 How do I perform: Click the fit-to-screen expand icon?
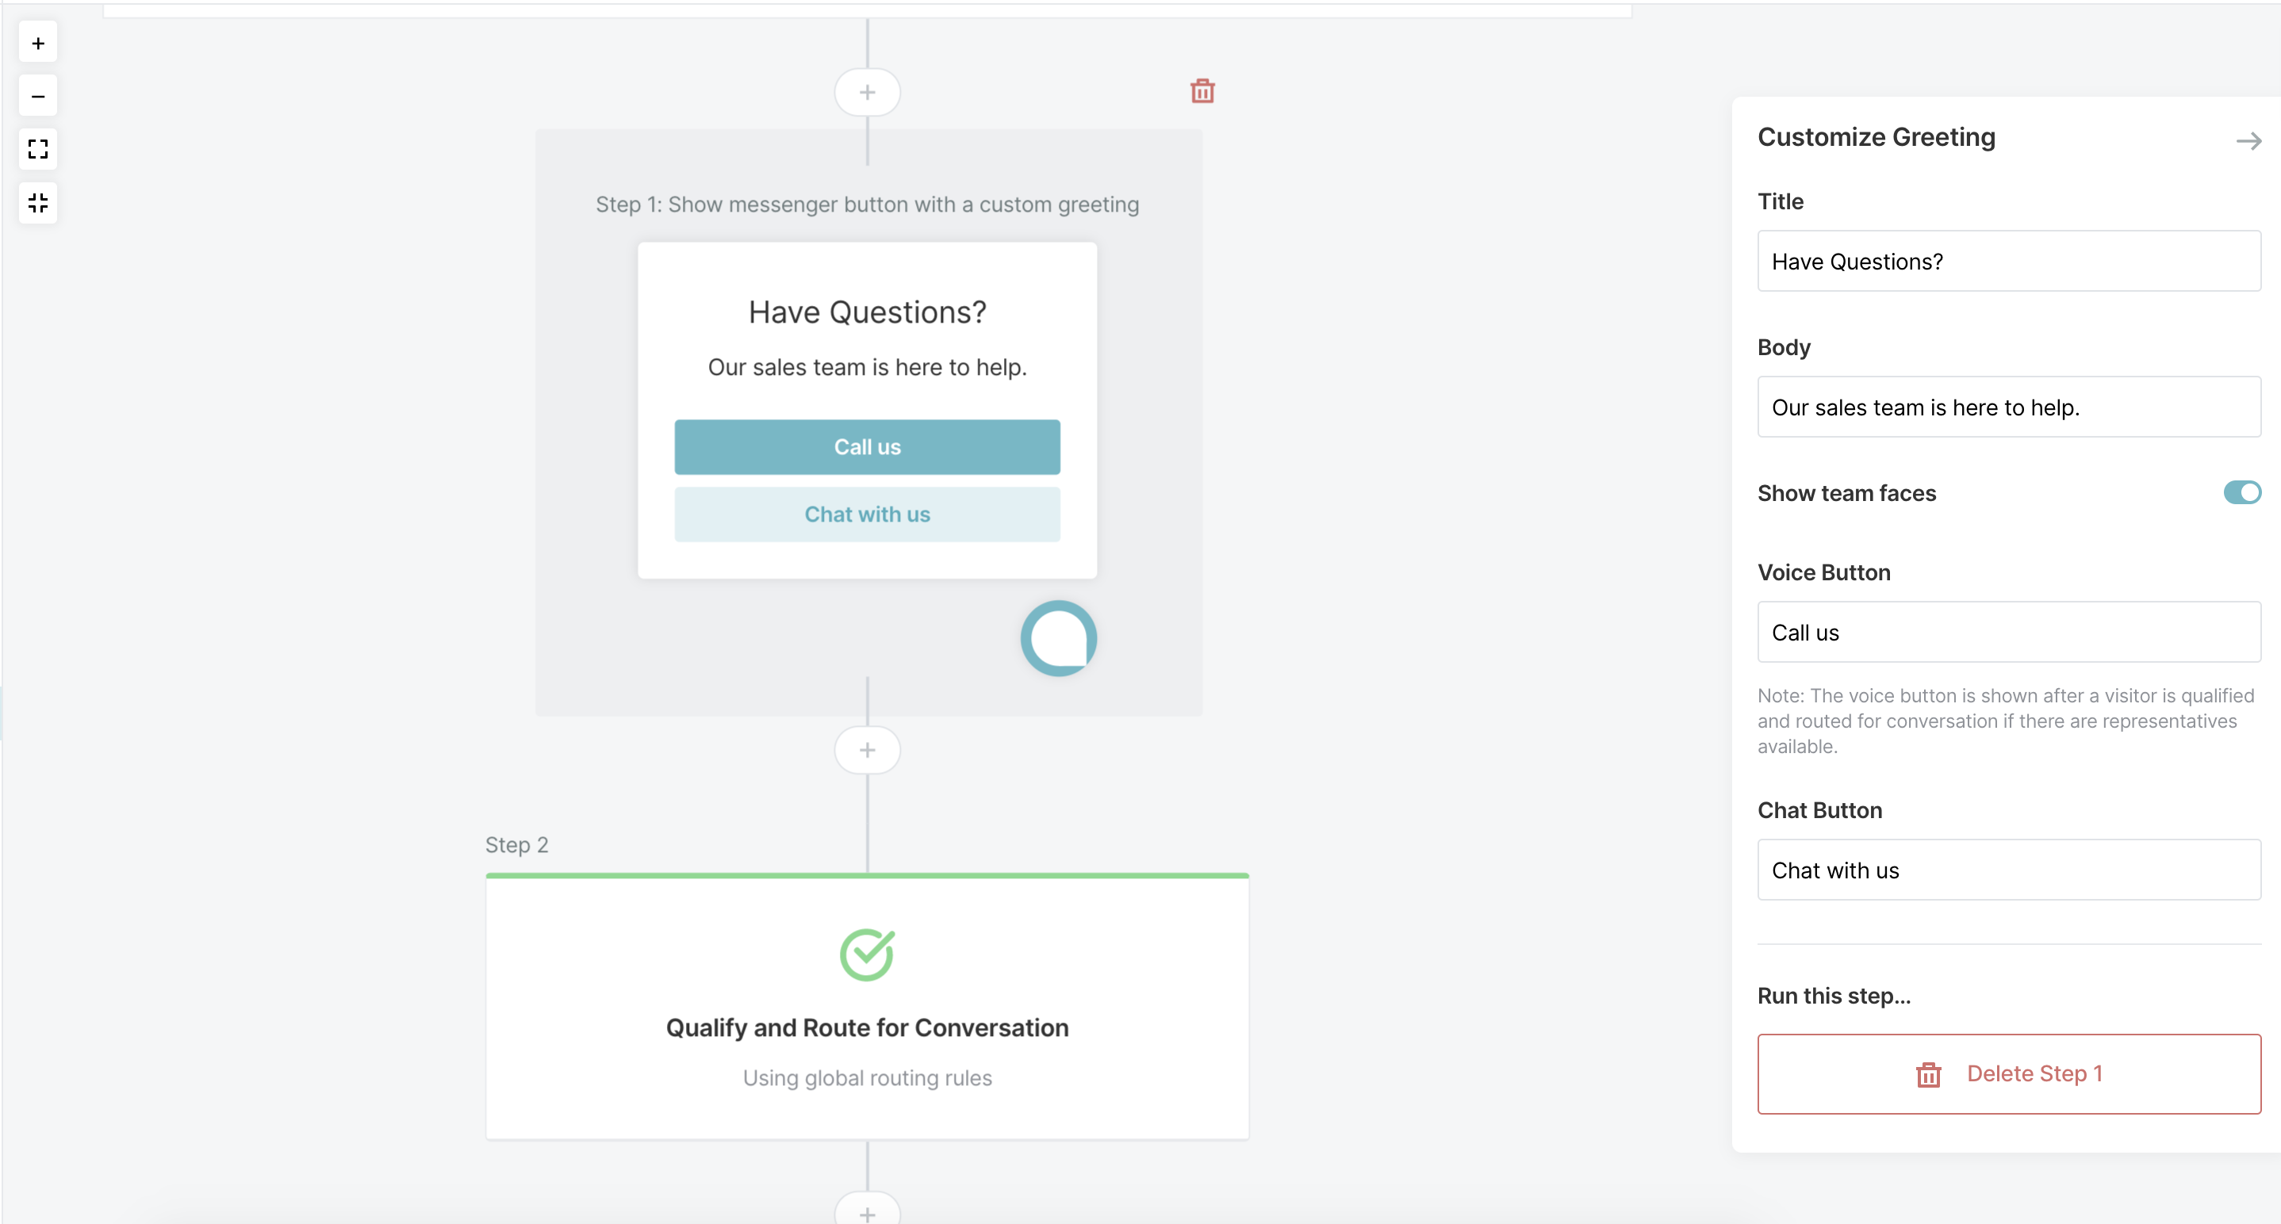pyautogui.click(x=38, y=149)
